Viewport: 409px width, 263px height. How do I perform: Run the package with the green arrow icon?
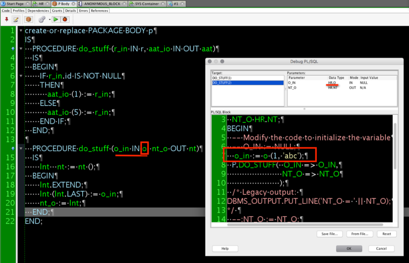(55, 19)
